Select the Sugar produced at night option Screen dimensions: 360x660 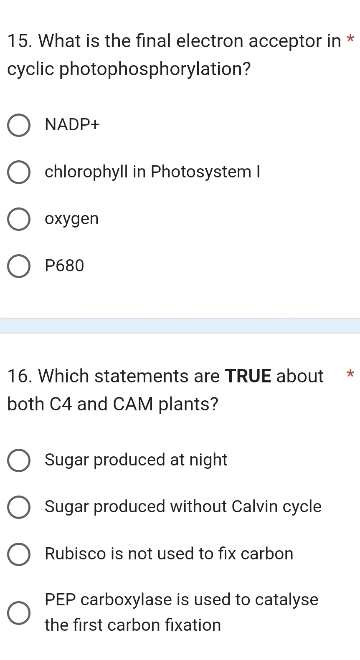coord(18,460)
